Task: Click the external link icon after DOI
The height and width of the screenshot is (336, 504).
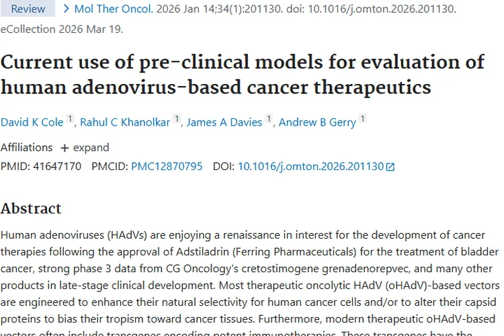Action: click(x=390, y=167)
